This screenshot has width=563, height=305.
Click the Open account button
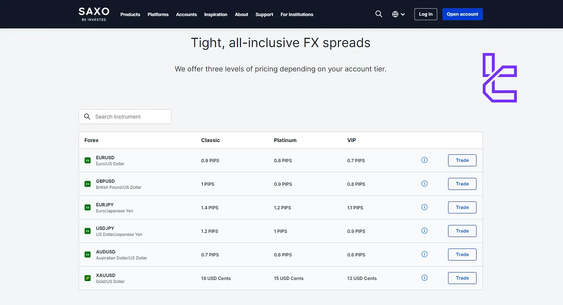(463, 14)
